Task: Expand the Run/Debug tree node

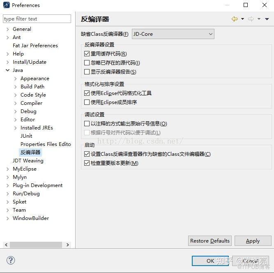Action: pos(7,194)
